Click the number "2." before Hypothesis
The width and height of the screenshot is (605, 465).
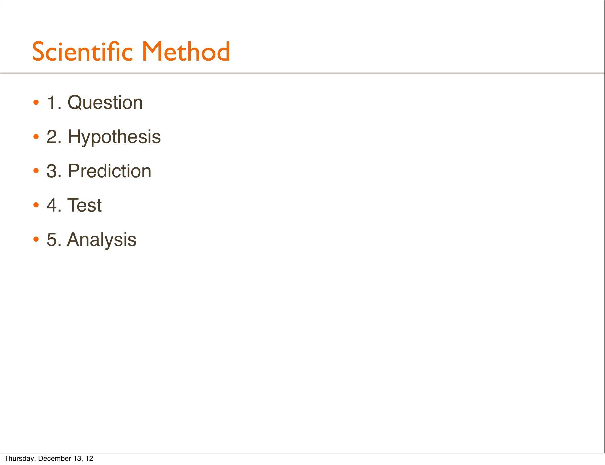pyautogui.click(x=54, y=137)
